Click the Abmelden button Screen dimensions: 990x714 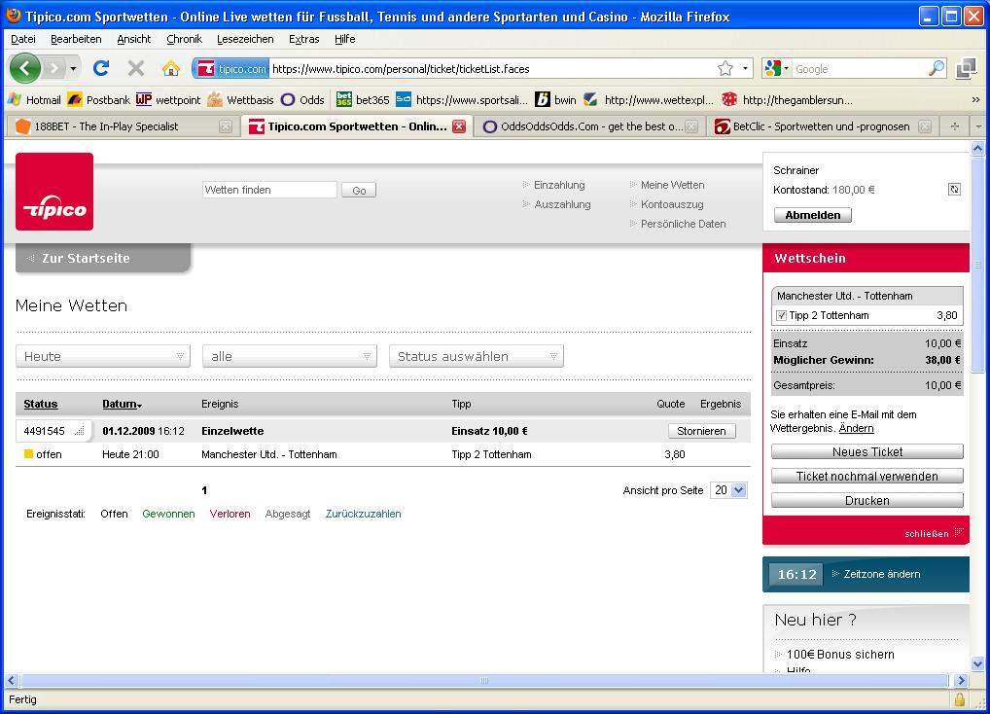(813, 215)
